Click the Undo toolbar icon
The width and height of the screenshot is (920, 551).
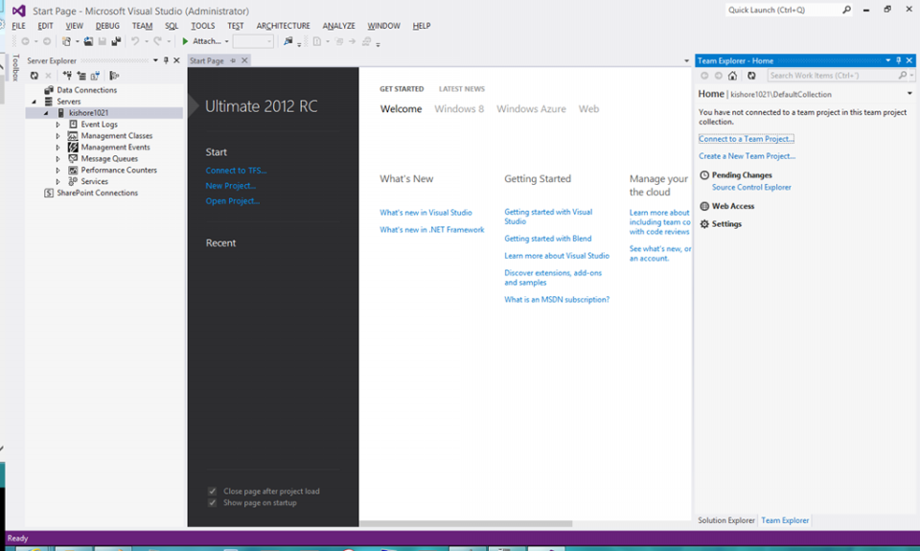point(135,41)
